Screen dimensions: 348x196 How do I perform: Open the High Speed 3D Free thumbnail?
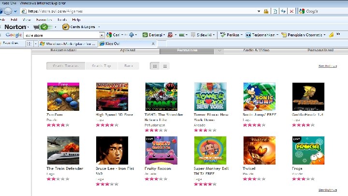112,97
